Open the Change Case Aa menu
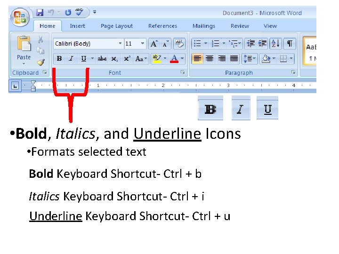The width and height of the screenshot is (339, 254). tap(141, 58)
